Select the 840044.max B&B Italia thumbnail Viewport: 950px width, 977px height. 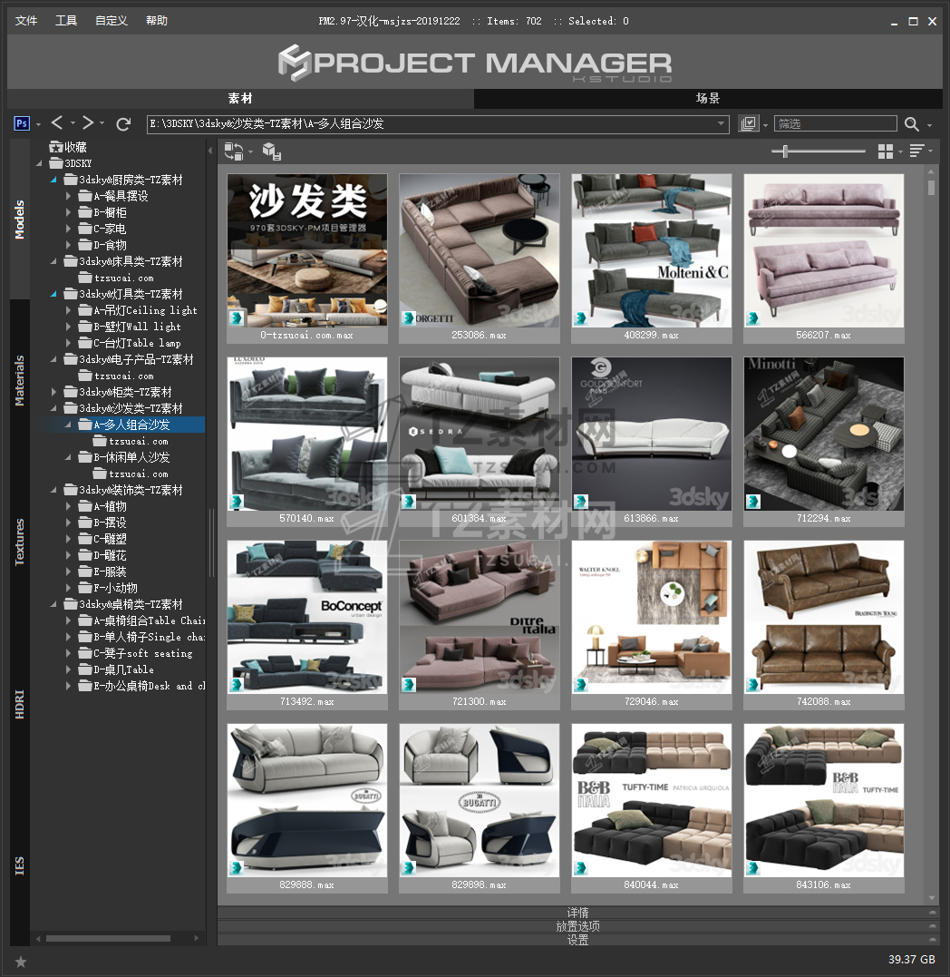651,800
